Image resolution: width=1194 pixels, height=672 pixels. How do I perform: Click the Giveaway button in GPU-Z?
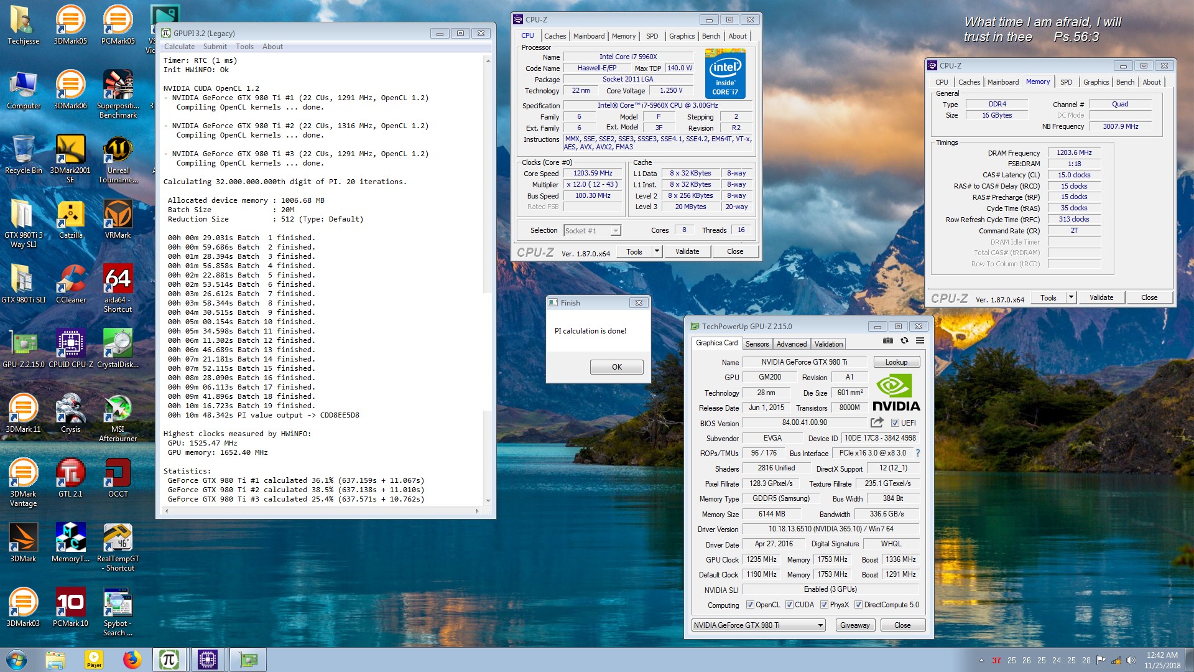[854, 625]
